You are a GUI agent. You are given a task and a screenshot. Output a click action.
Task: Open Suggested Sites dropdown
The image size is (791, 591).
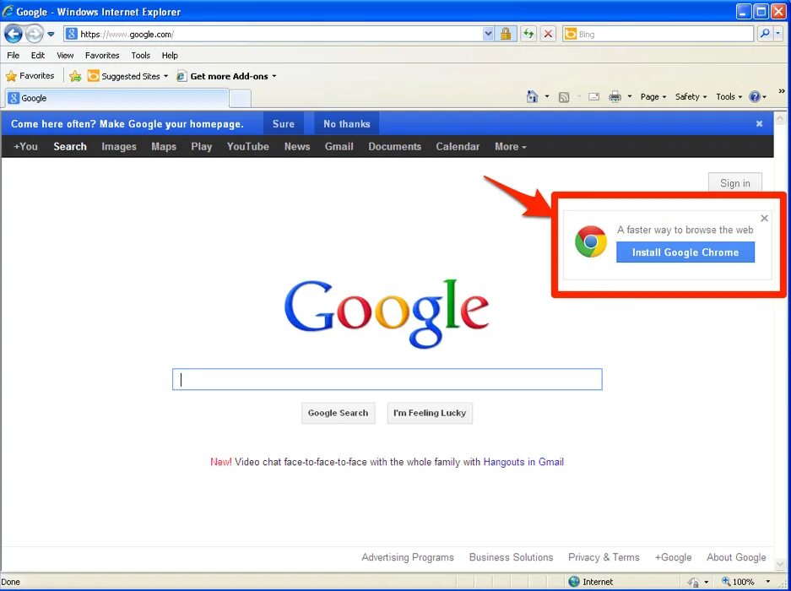127,76
